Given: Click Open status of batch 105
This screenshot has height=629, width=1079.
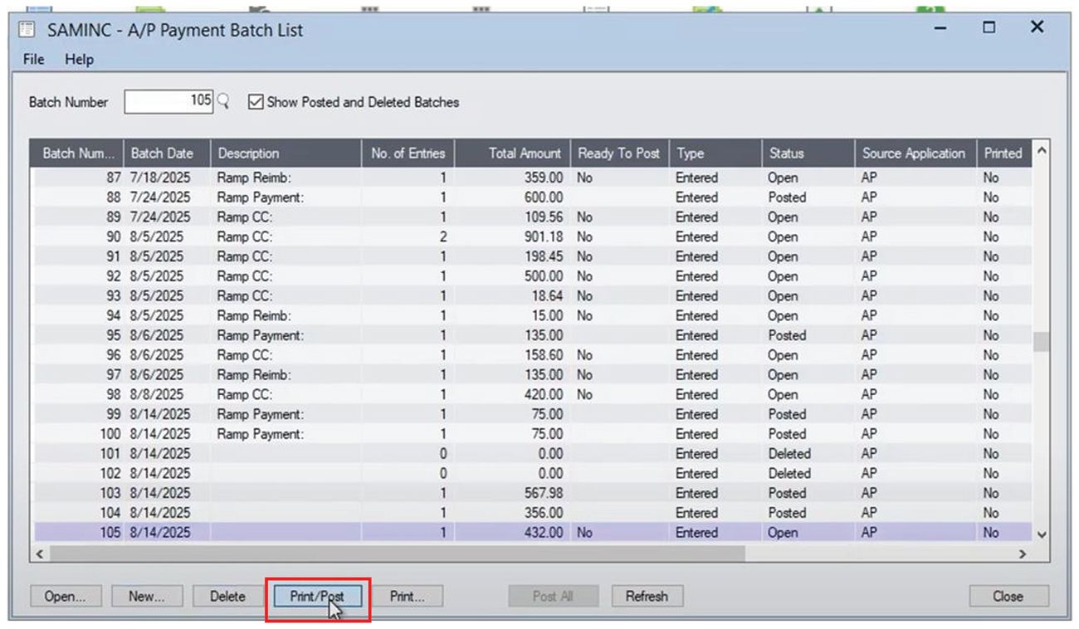Looking at the screenshot, I should pos(783,533).
